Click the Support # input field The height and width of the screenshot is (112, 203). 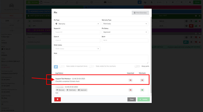(77, 32)
